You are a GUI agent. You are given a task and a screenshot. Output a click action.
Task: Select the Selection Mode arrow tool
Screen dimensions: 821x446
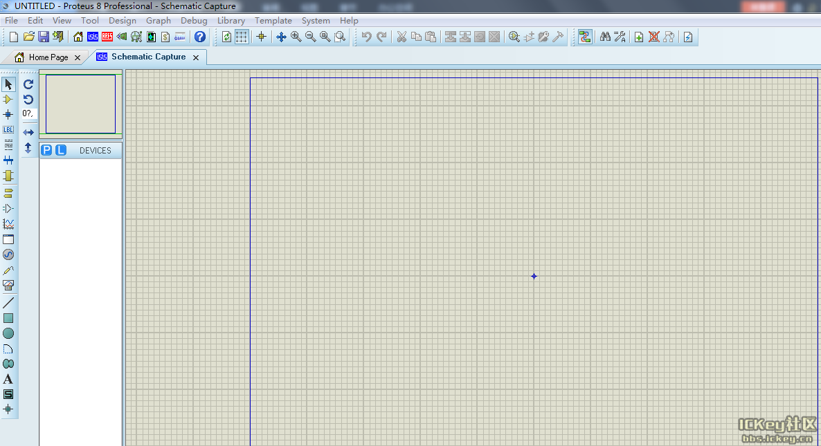tap(8, 84)
